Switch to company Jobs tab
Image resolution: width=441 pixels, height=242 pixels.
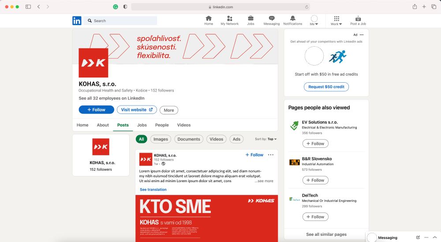142,125
